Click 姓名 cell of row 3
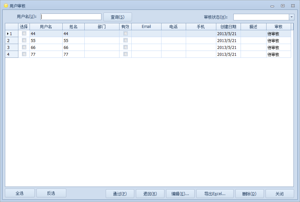 (74, 47)
